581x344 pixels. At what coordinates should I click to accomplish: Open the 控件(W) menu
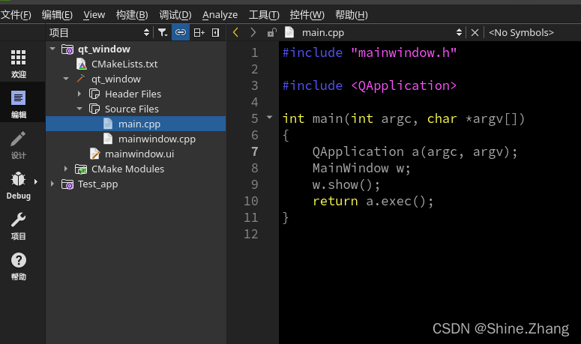[307, 15]
